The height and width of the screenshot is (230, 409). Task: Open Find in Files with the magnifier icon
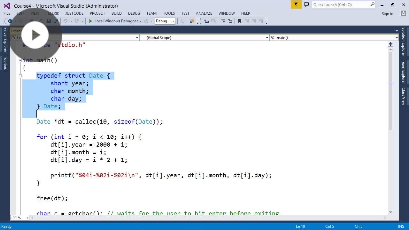191,21
